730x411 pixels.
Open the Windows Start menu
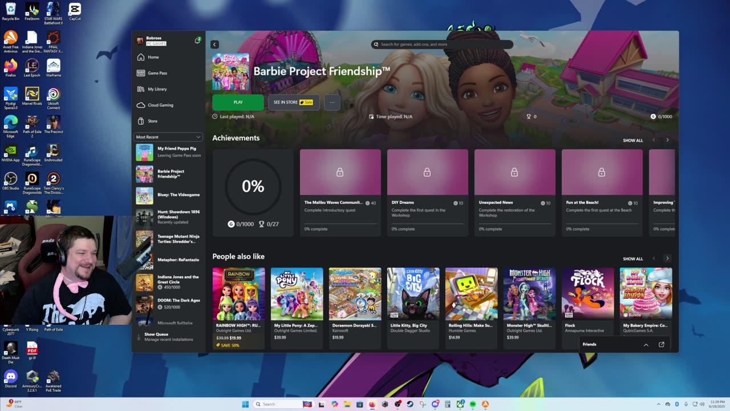click(245, 404)
